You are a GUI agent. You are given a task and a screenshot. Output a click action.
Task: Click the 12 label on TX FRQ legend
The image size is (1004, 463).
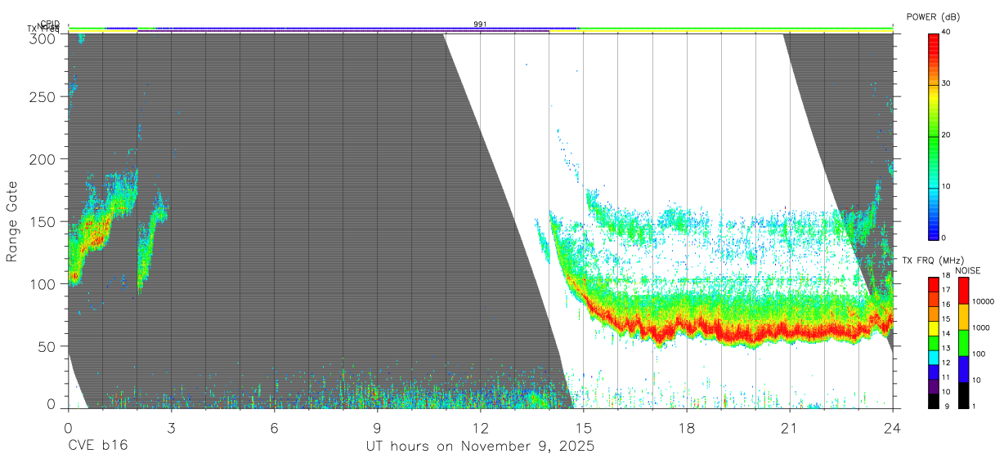pyautogui.click(x=946, y=363)
